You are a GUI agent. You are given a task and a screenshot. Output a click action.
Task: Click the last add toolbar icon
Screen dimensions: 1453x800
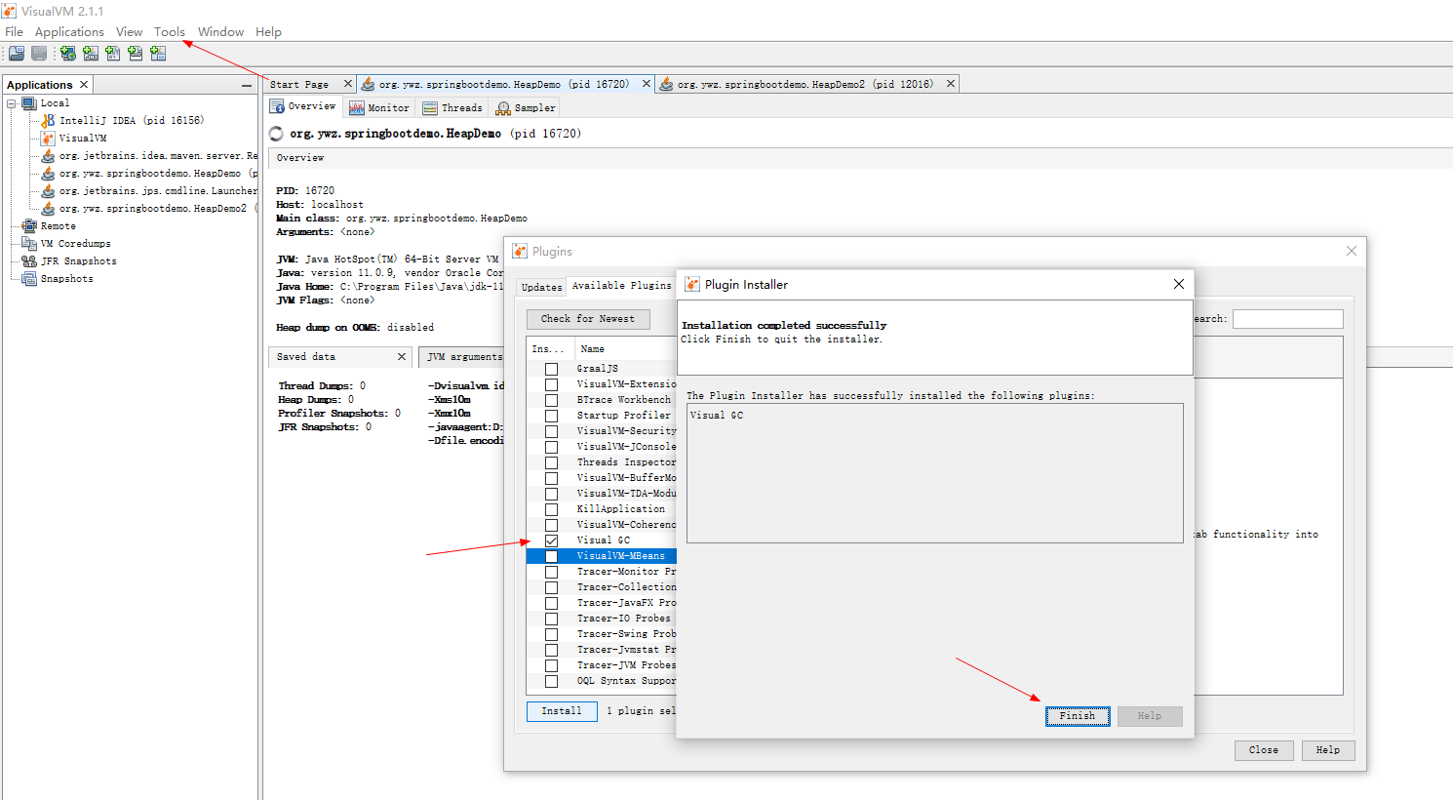click(158, 54)
